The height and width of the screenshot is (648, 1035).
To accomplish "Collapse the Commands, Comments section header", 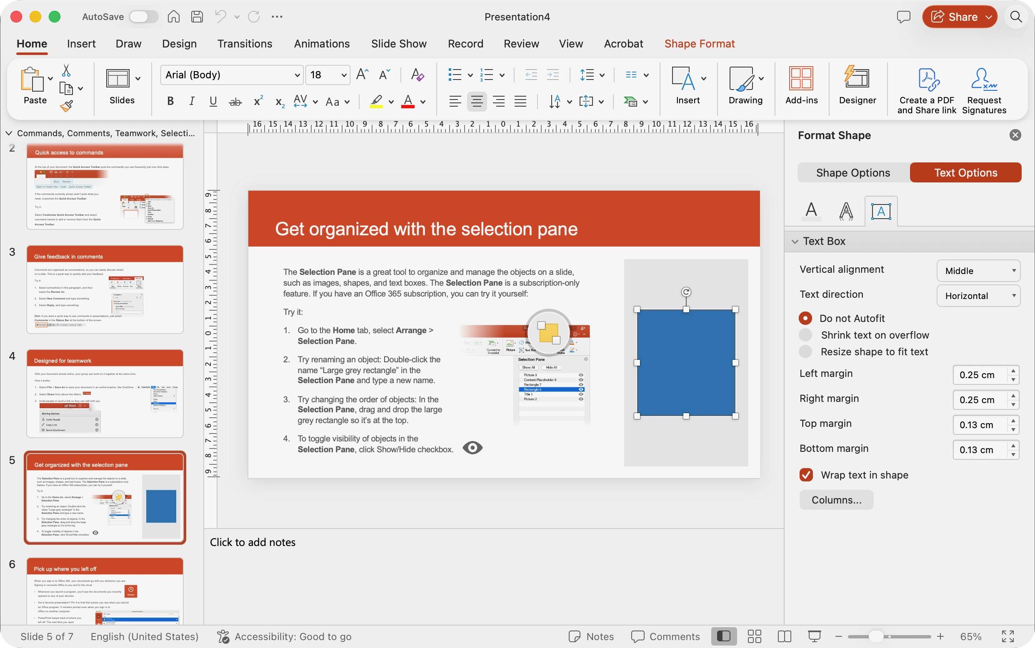I will point(9,133).
